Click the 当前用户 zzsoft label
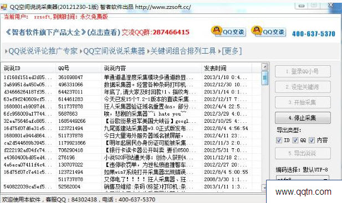The width and height of the screenshot is (342, 203). click(x=27, y=17)
